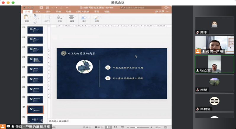Switch to the Slide Show (幻灯片放映) tab
The width and height of the screenshot is (236, 129).
(83, 12)
